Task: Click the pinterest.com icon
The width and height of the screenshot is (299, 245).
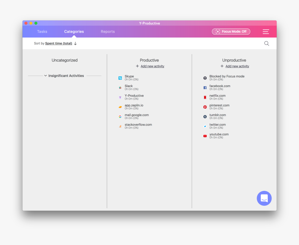Action: [205, 107]
